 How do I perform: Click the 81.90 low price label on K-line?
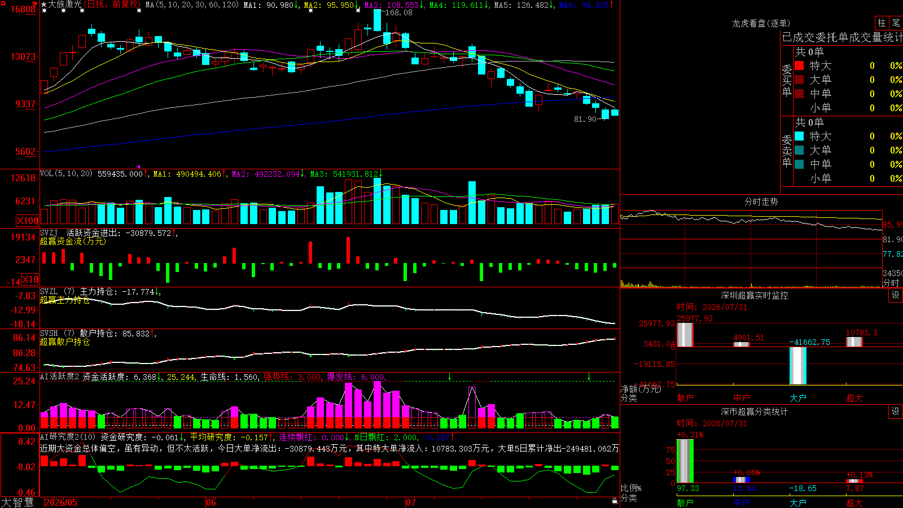[x=585, y=119]
